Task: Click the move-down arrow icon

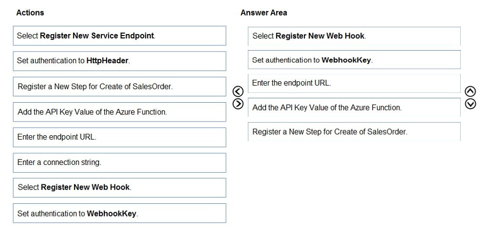Action: (470, 104)
